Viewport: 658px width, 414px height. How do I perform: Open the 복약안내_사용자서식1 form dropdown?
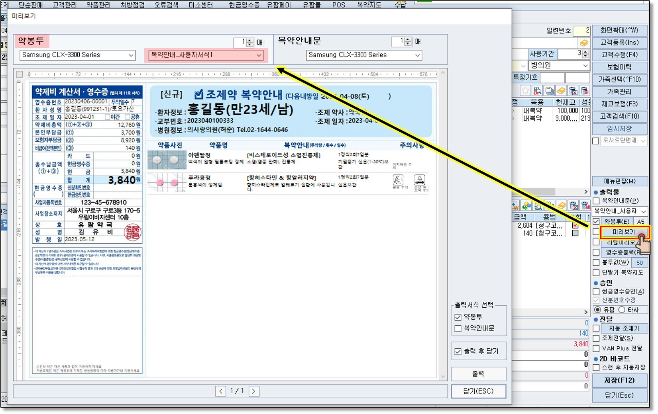[x=259, y=55]
